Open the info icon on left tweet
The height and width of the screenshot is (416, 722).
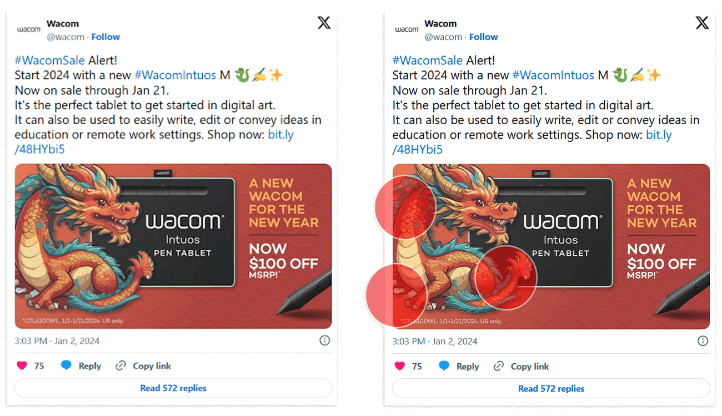pyautogui.click(x=325, y=341)
